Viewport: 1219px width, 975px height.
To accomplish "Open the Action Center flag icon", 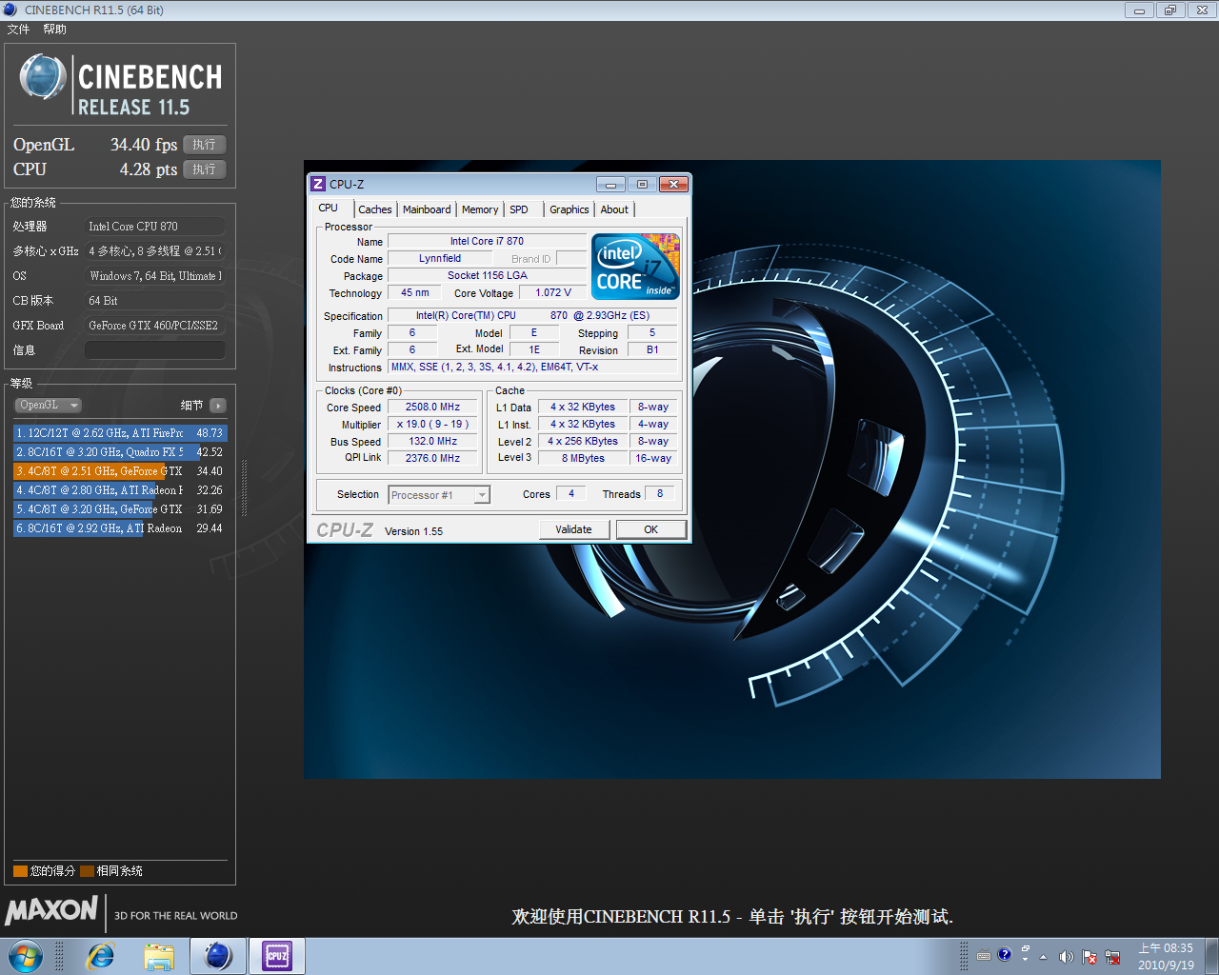I will 1089,957.
